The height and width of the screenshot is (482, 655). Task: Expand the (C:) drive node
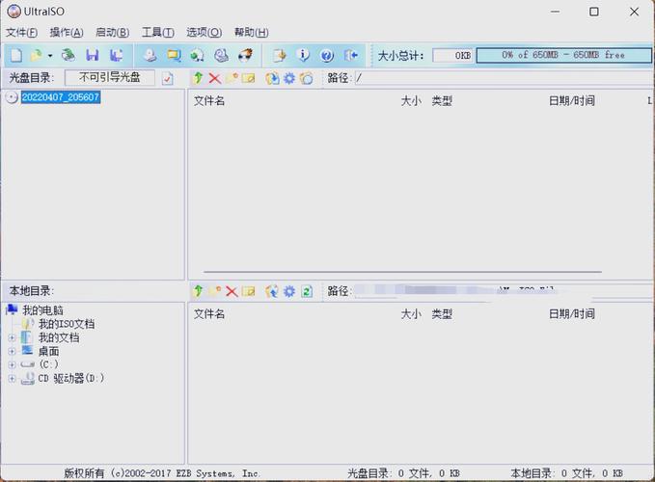12,364
